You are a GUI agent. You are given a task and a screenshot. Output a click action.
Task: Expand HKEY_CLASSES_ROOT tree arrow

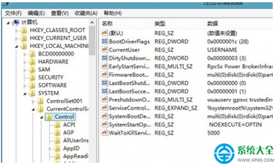coord(16,31)
